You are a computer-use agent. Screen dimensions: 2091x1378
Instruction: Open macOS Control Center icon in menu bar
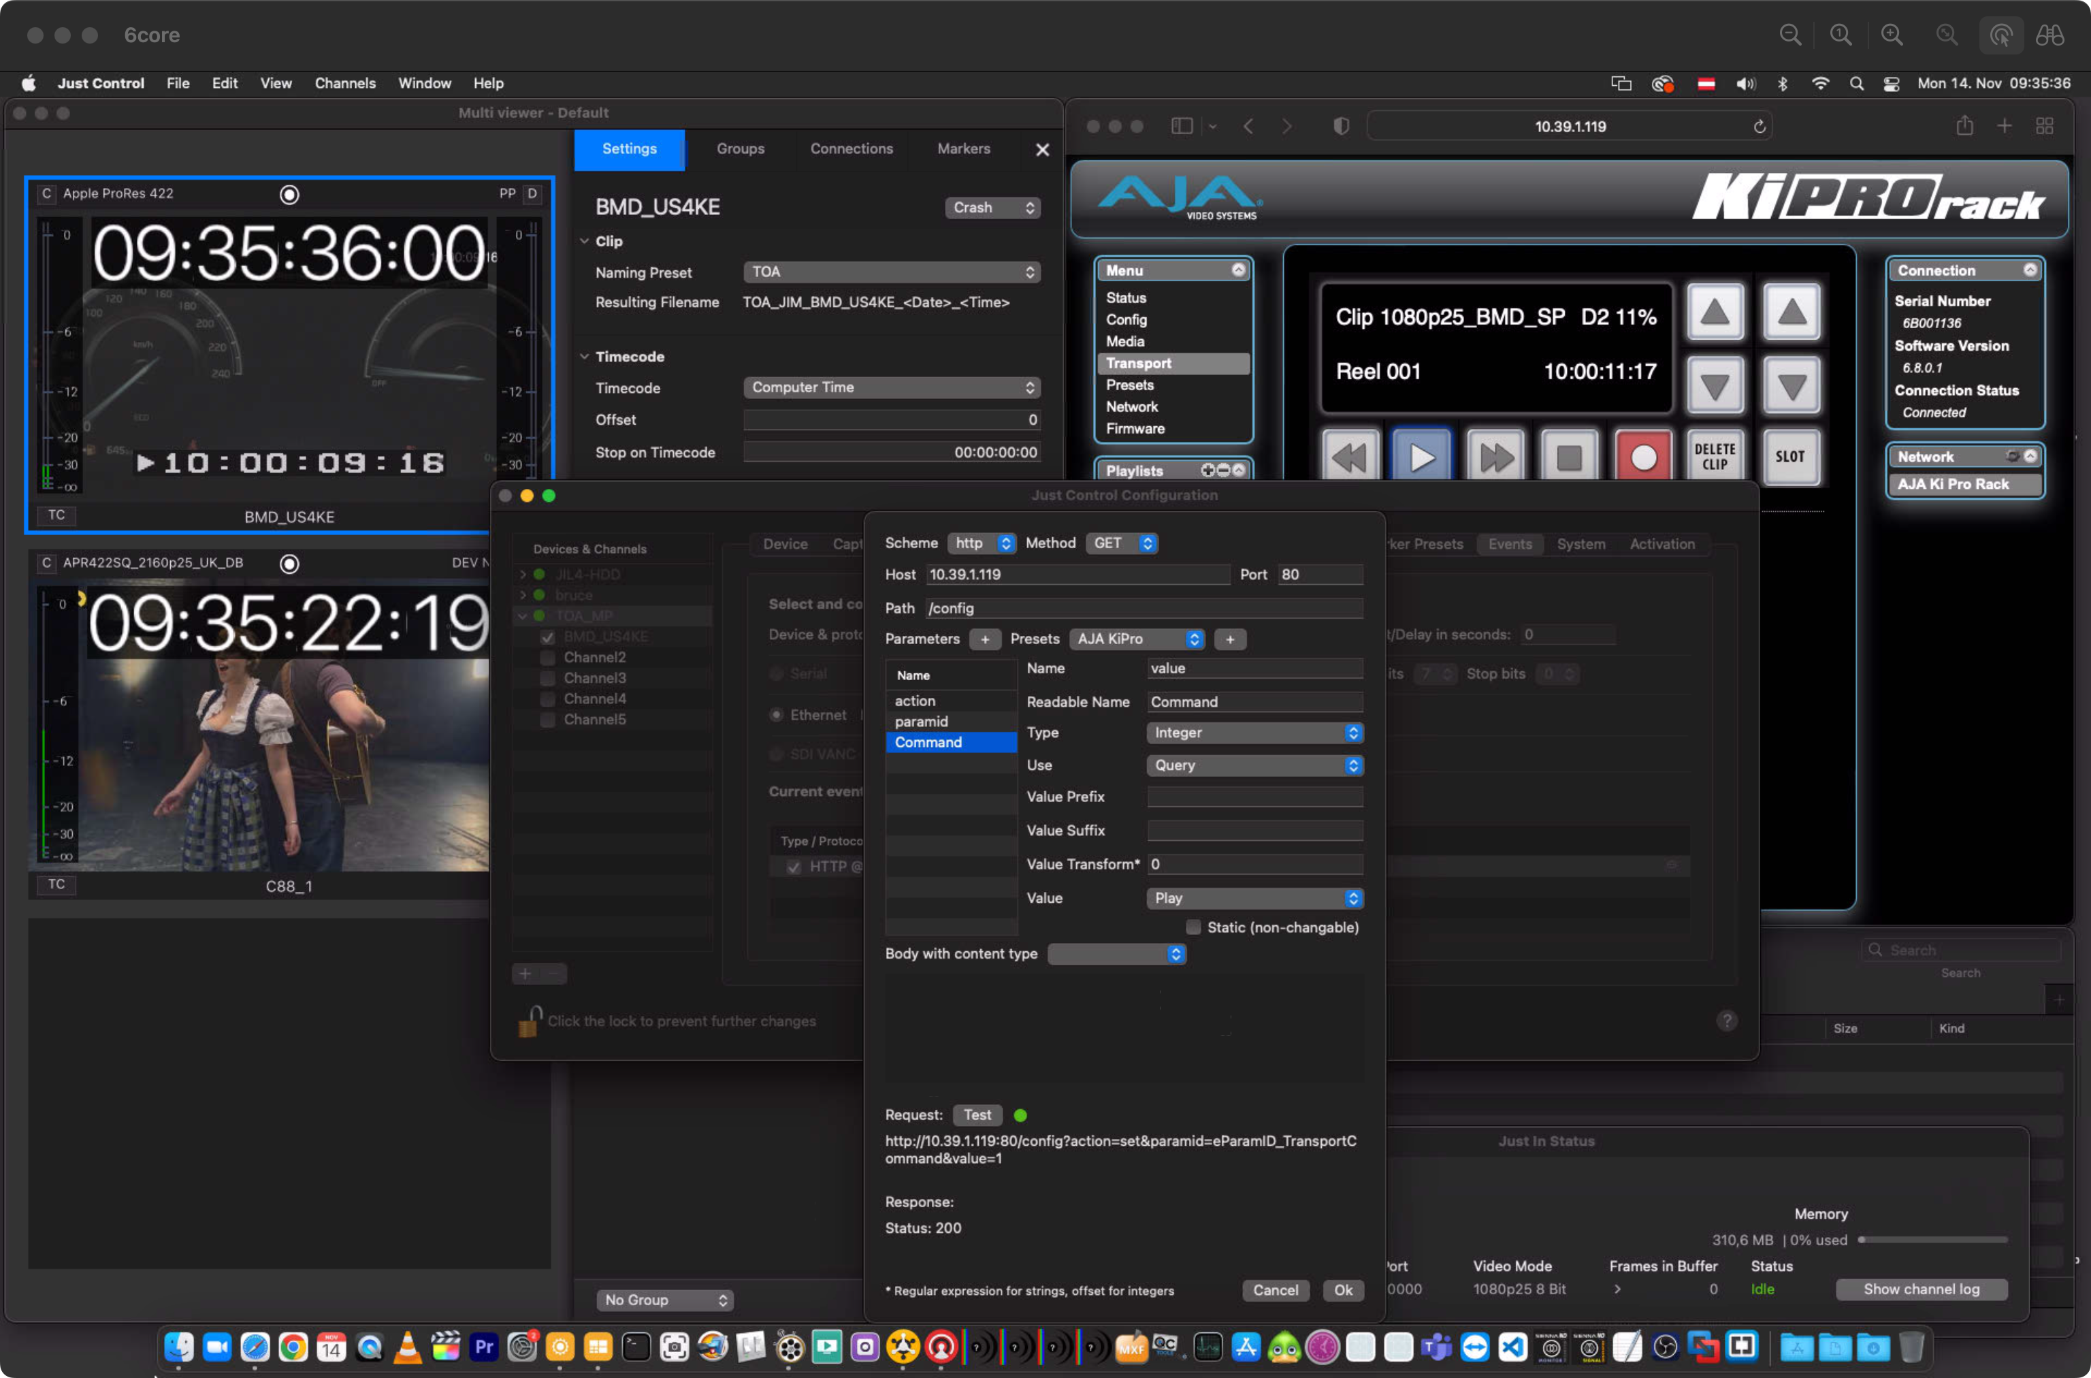pos(1891,84)
